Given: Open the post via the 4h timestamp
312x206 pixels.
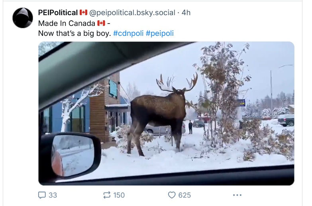Looking at the screenshot, I should (x=186, y=13).
